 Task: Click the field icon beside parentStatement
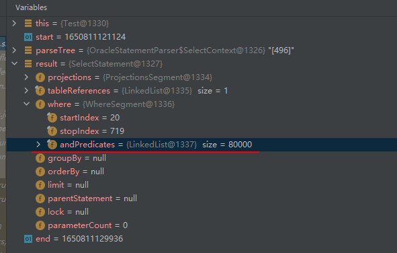click(40, 198)
